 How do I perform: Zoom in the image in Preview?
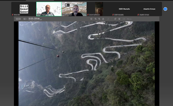[99, 19]
